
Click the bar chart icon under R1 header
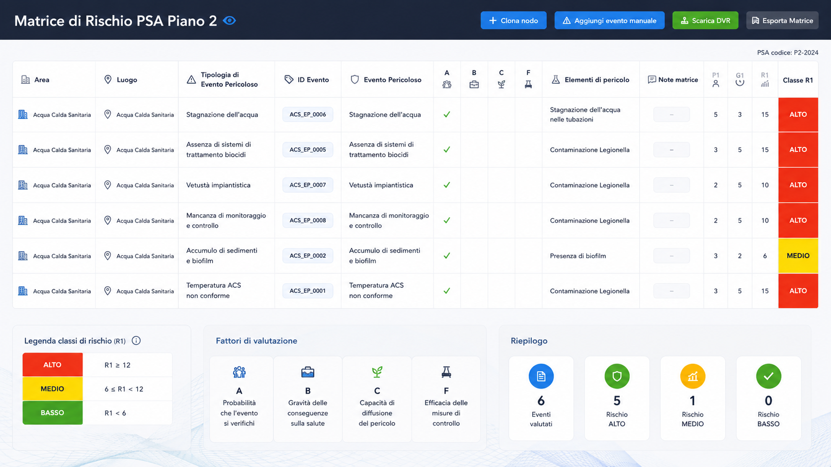pyautogui.click(x=765, y=84)
